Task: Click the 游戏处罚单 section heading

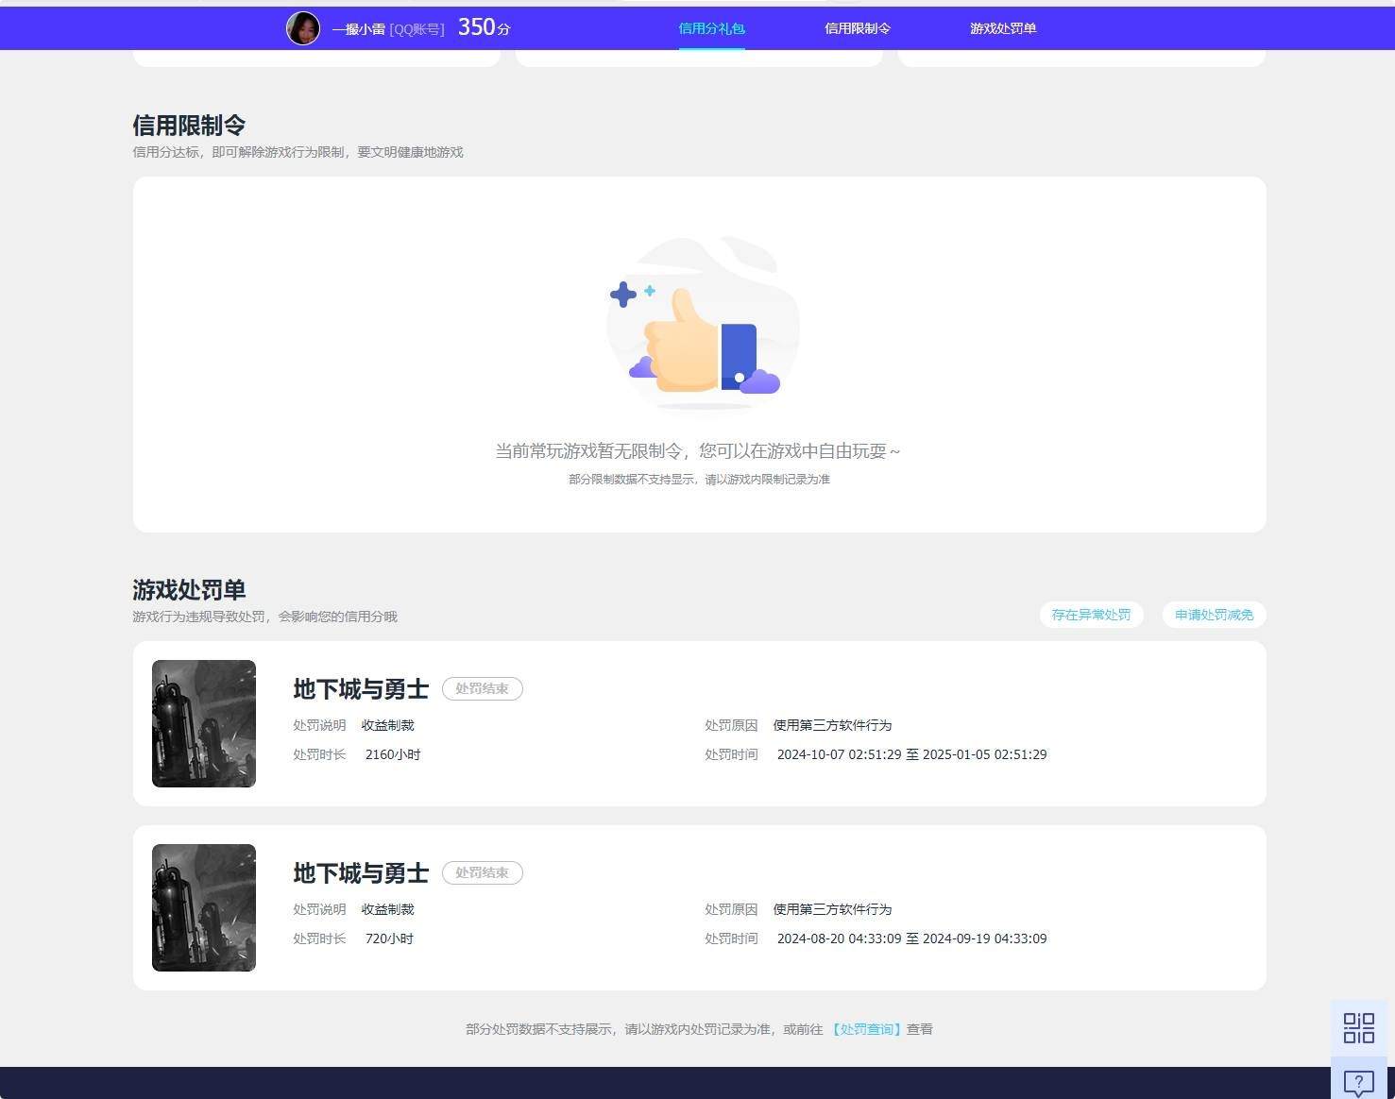Action: (189, 589)
